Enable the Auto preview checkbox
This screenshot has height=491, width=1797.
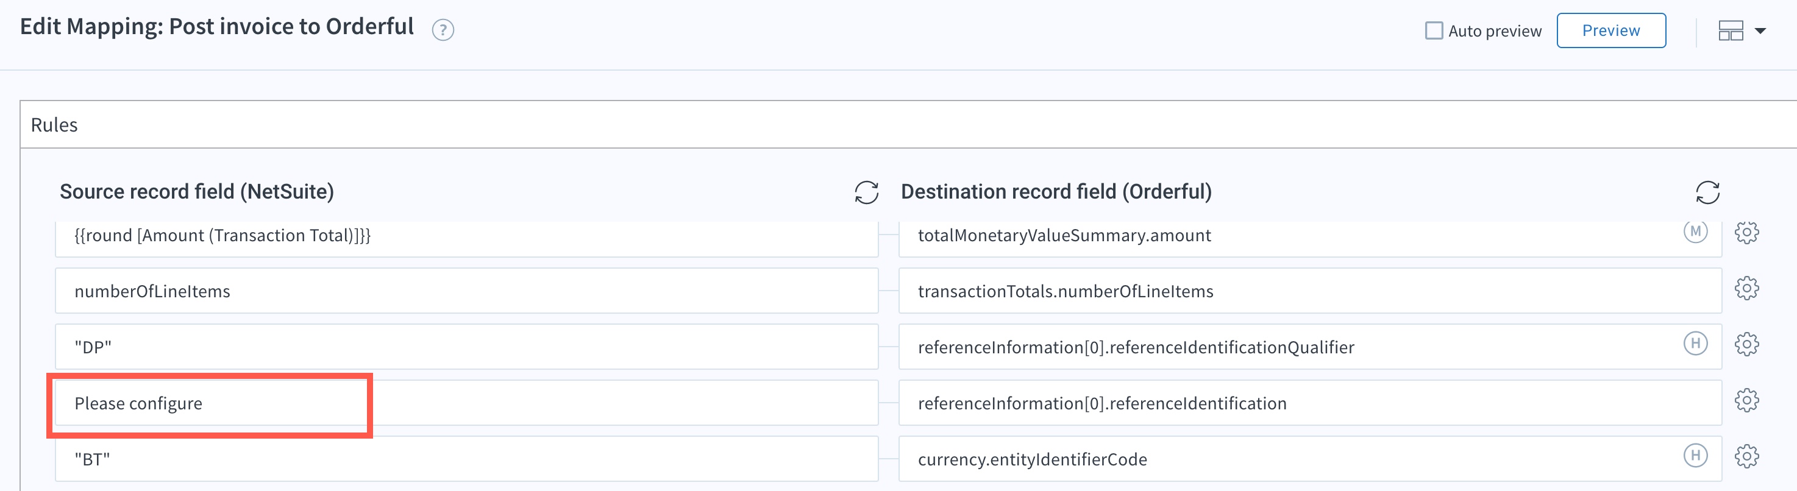click(1434, 30)
